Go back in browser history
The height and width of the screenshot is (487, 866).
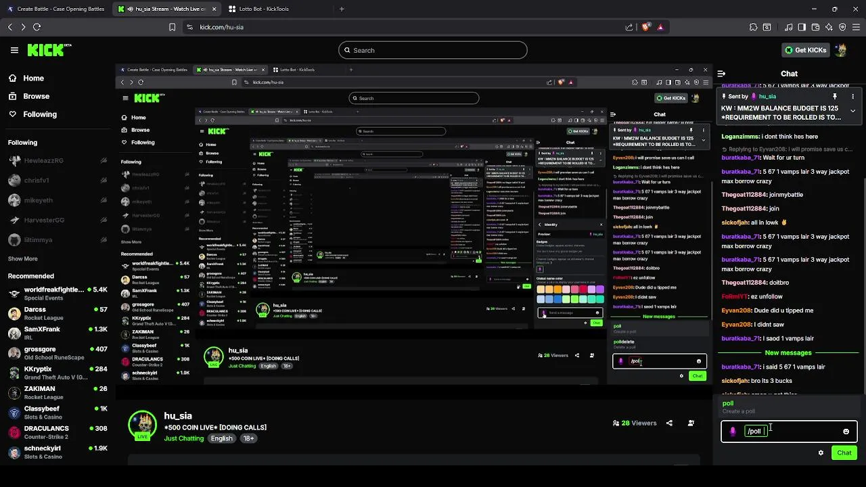coord(10,27)
